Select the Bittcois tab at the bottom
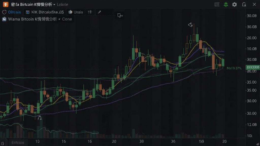 [x=18, y=142]
